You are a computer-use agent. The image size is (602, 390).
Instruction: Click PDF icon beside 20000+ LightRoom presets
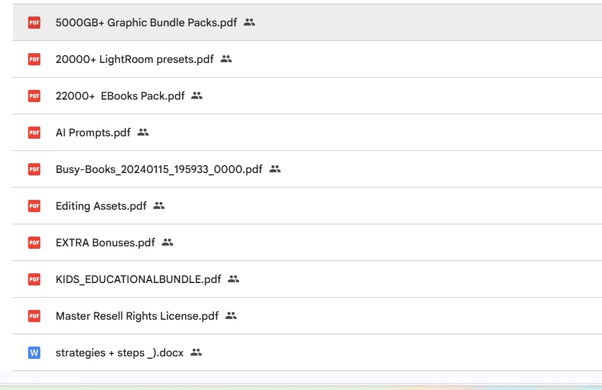click(x=34, y=59)
